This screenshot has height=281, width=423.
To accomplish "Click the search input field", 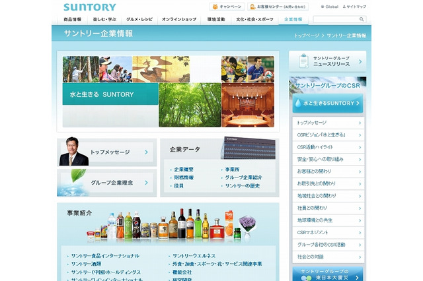I will click(x=334, y=20).
